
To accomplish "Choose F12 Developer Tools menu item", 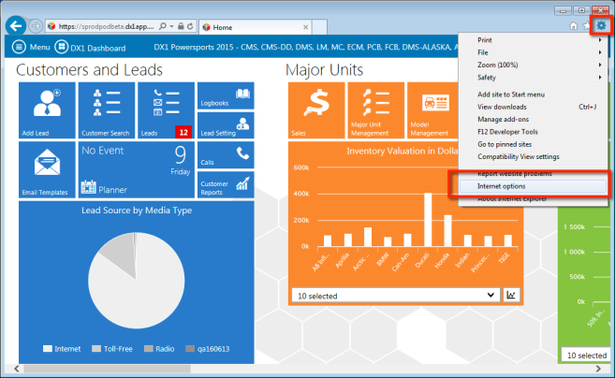I will pyautogui.click(x=534, y=132).
